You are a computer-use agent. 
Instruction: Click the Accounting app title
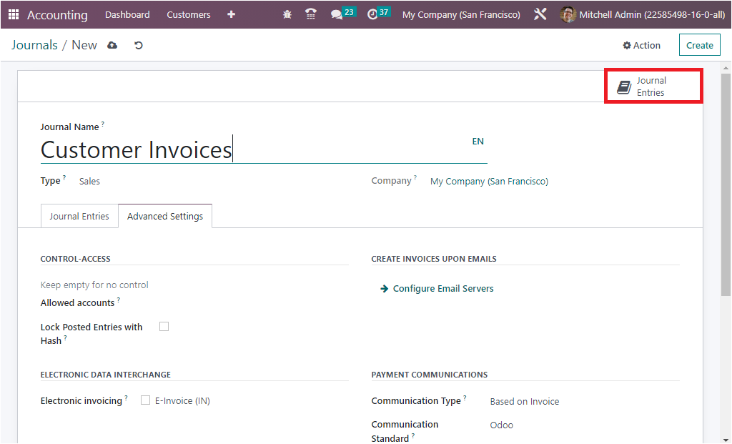(57, 15)
